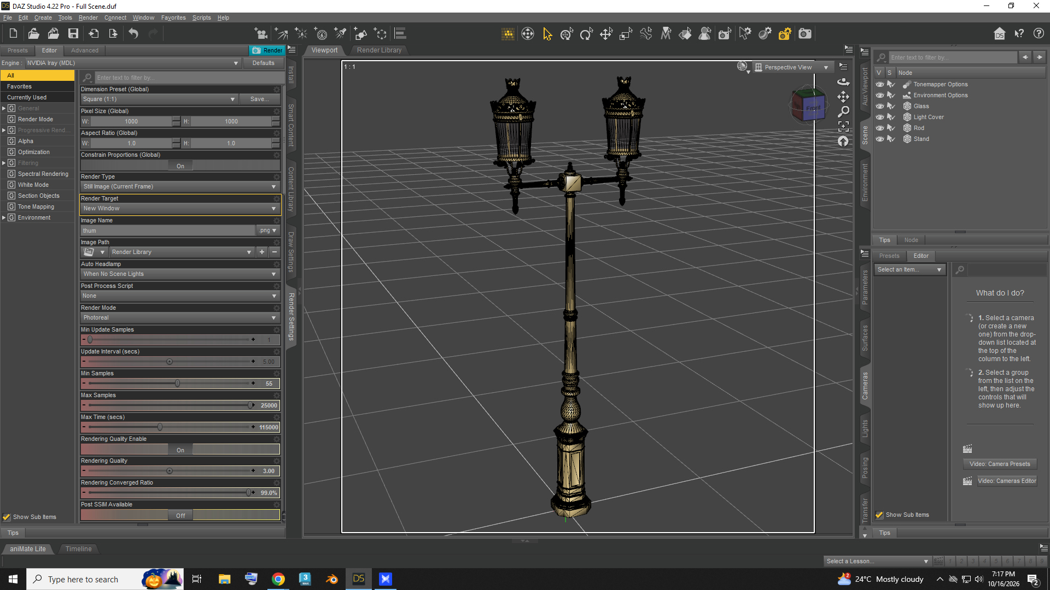
Task: Open the Render menu
Action: (x=88, y=17)
